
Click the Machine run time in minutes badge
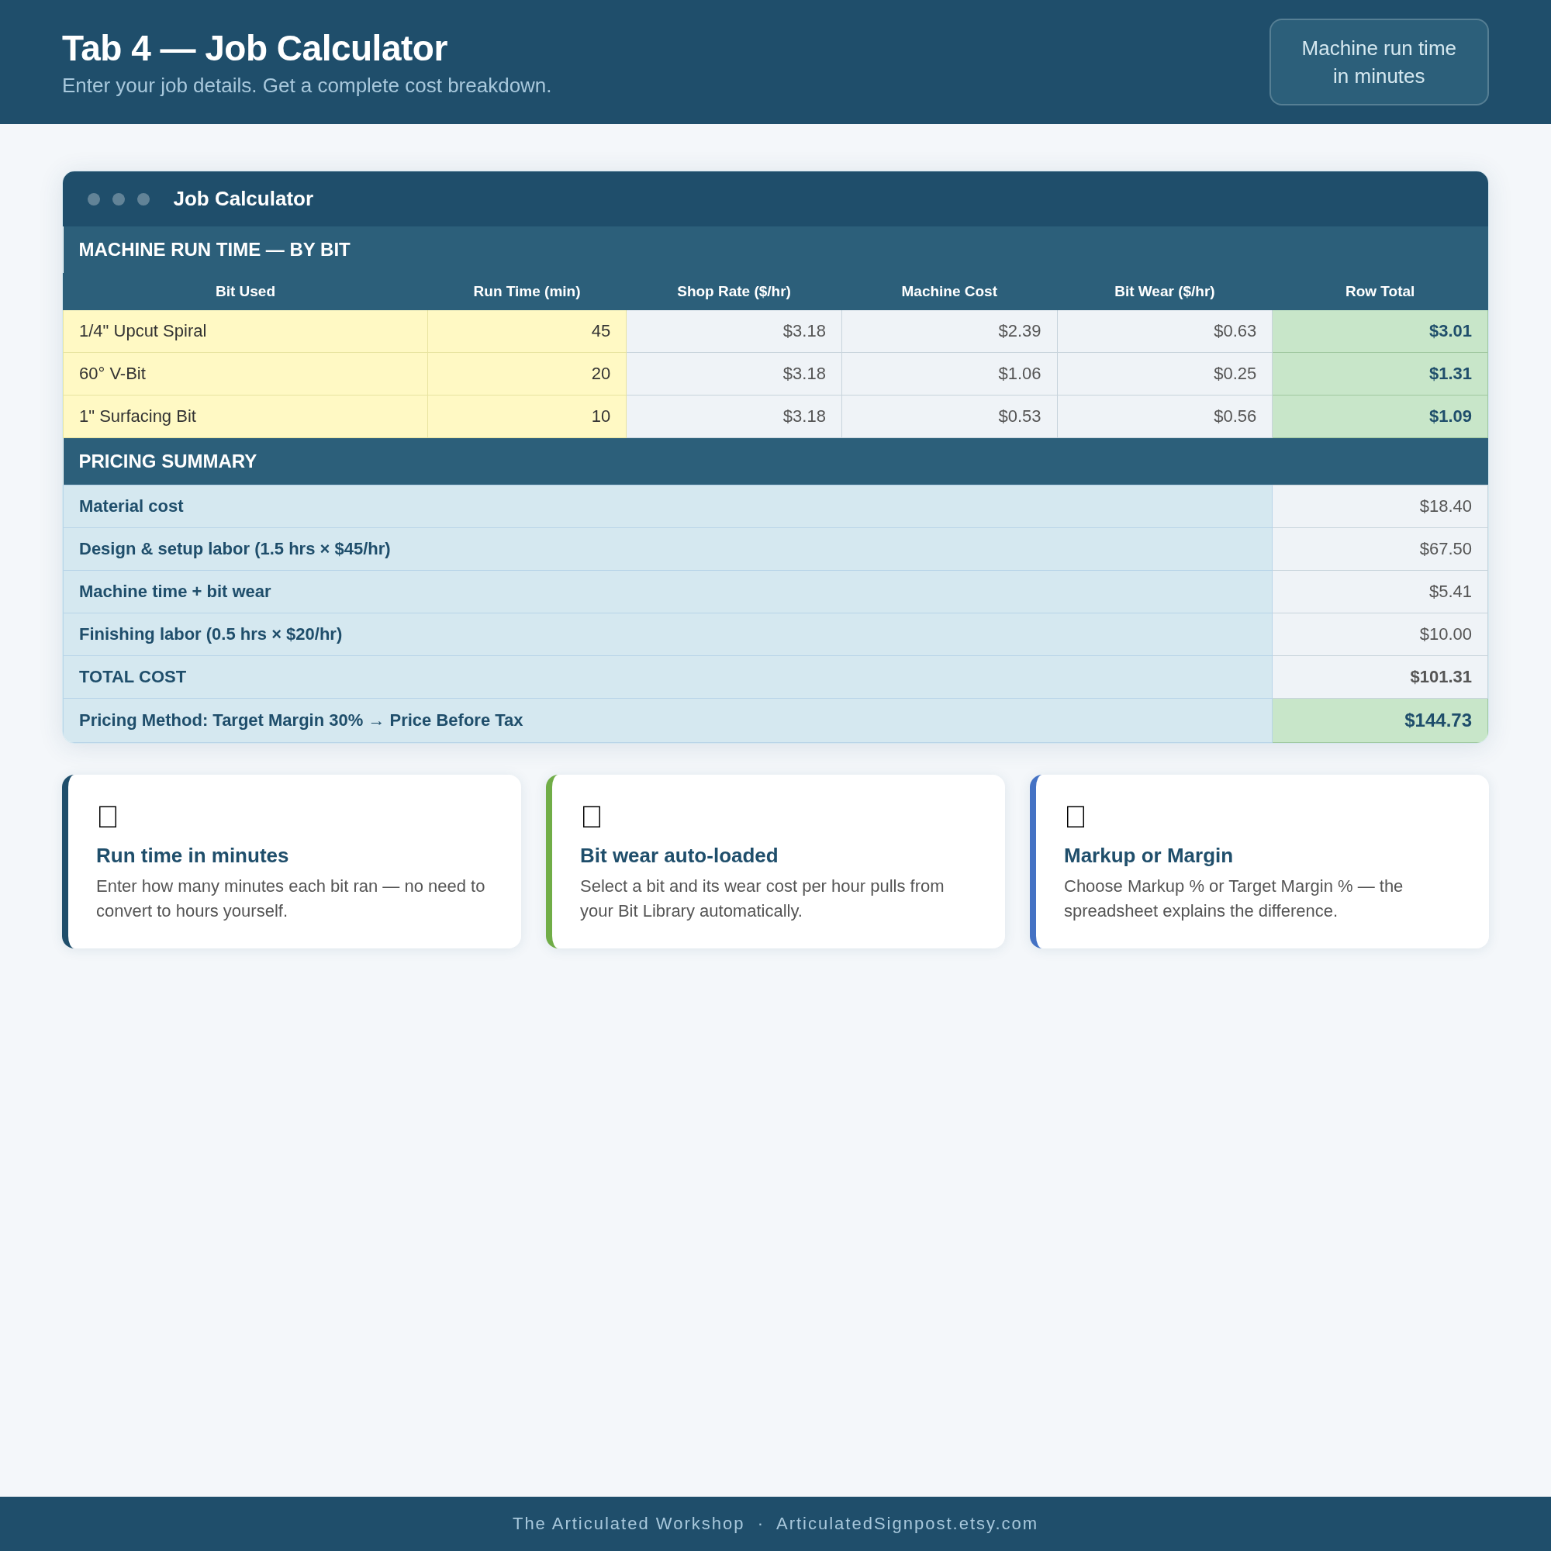coord(1378,62)
